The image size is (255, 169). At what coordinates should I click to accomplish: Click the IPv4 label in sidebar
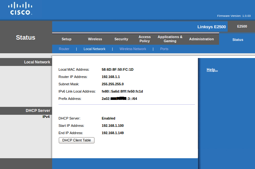[46, 117]
